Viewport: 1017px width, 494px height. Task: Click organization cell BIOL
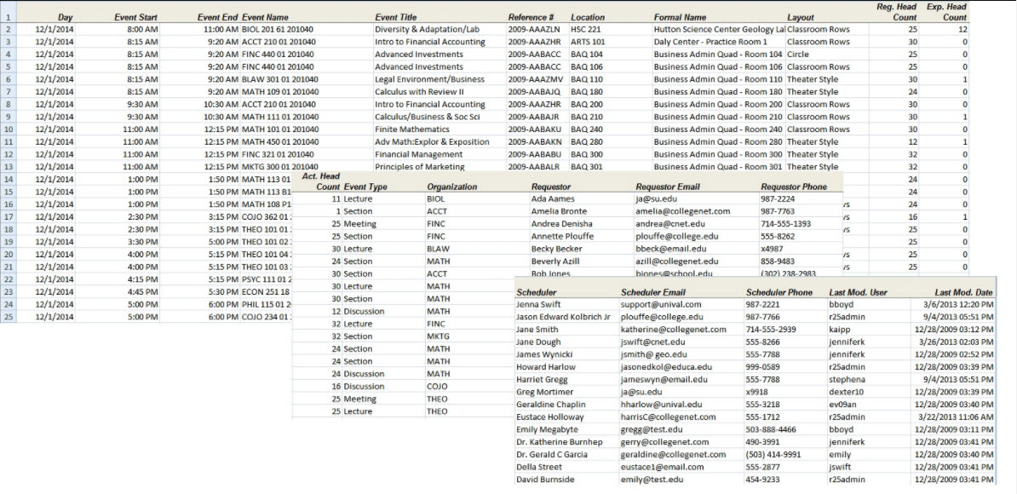(436, 199)
